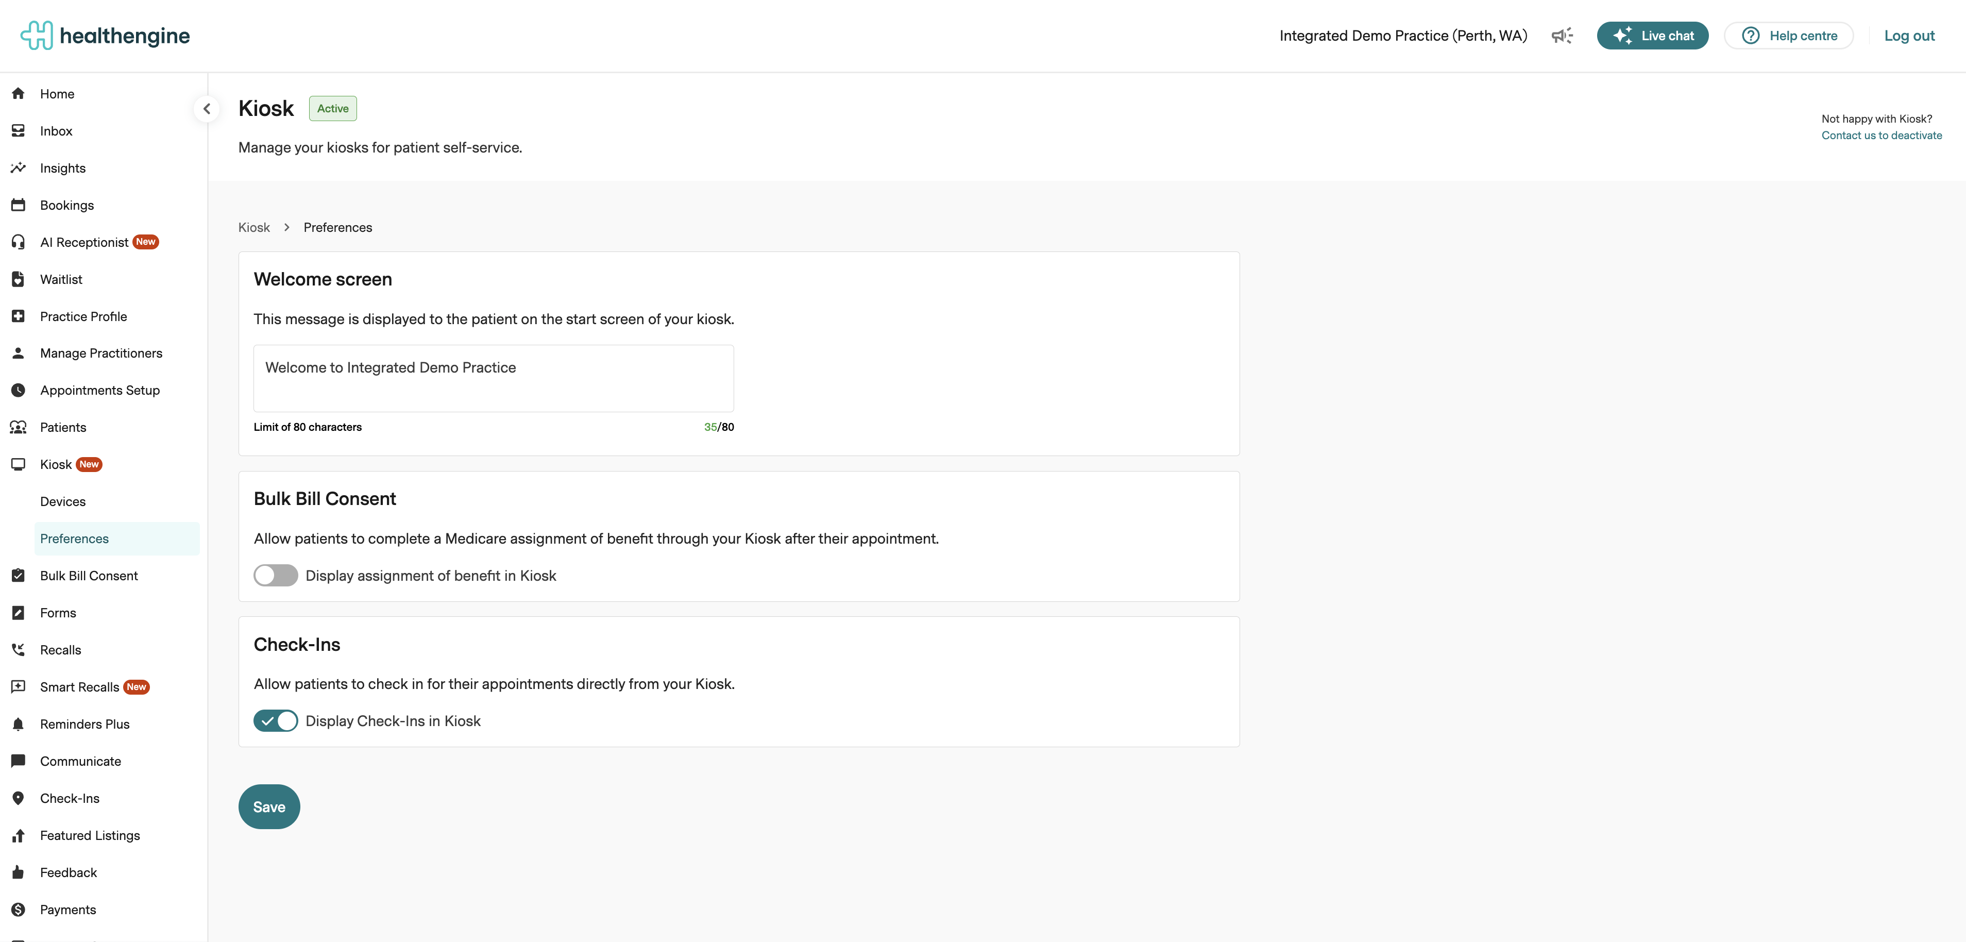Select the Insights chart icon
The image size is (1966, 942).
[x=19, y=168]
